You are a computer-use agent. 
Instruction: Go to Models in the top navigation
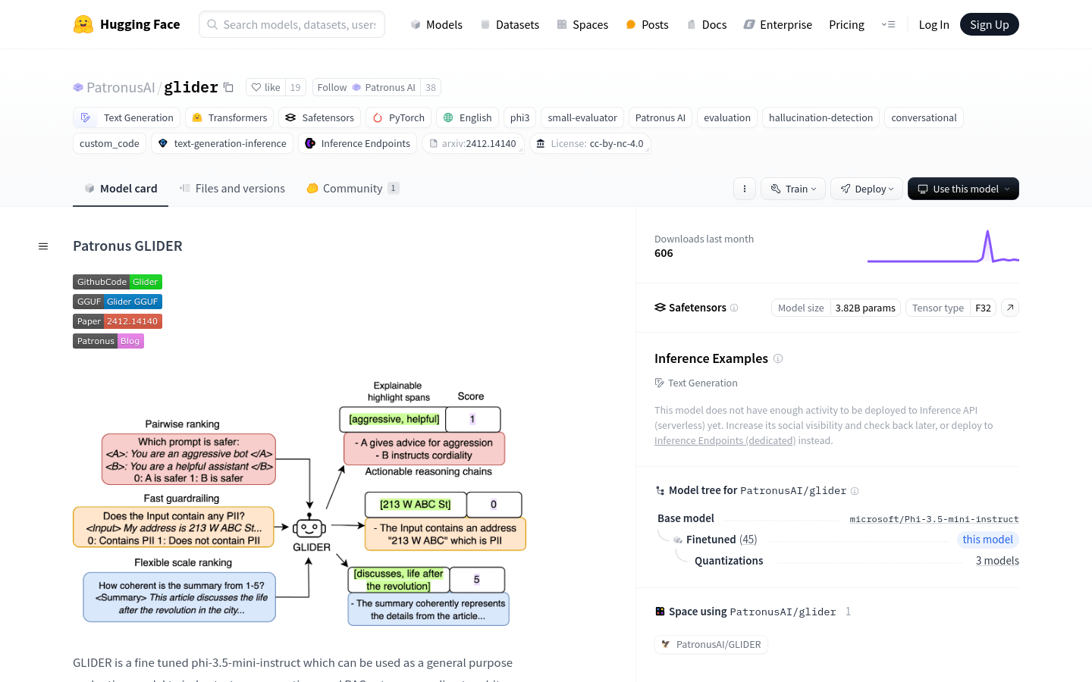(x=436, y=24)
